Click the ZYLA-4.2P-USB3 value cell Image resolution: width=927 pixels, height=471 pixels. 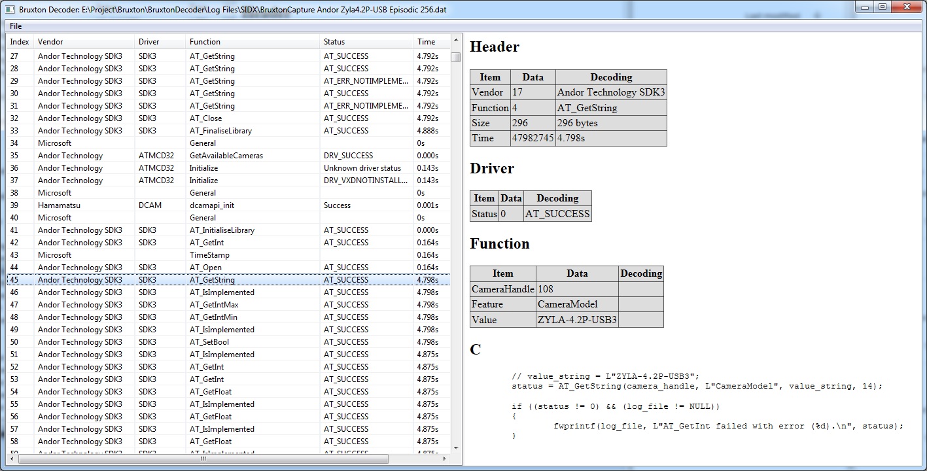pyautogui.click(x=577, y=320)
